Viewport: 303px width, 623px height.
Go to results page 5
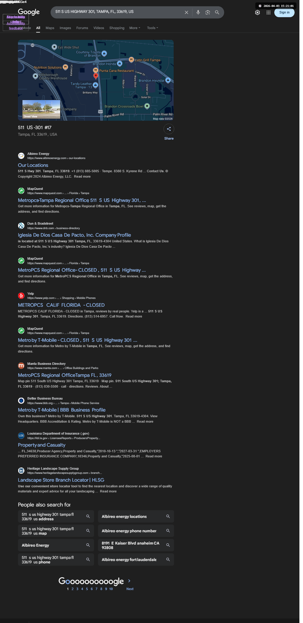(87, 589)
